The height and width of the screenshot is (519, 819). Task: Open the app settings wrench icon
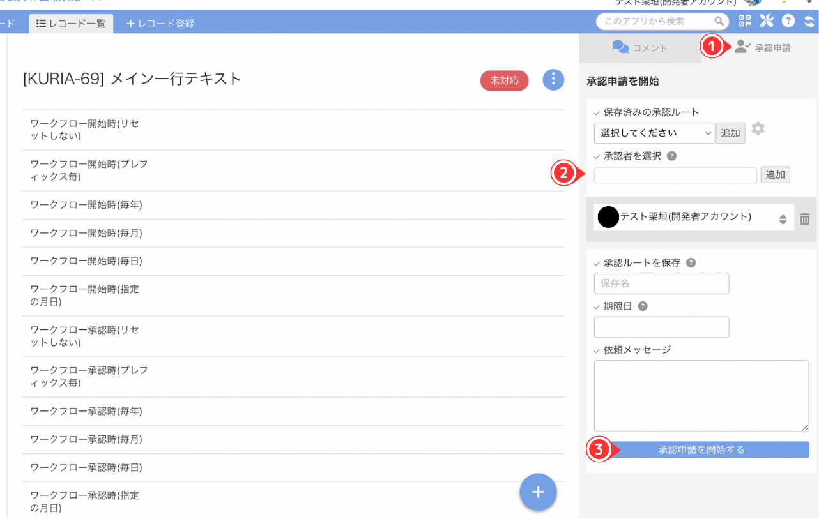tap(766, 20)
